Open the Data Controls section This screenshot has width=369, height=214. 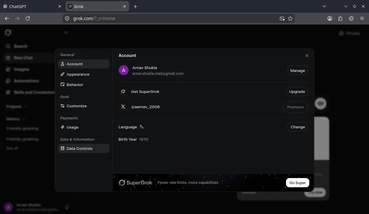tap(84, 148)
